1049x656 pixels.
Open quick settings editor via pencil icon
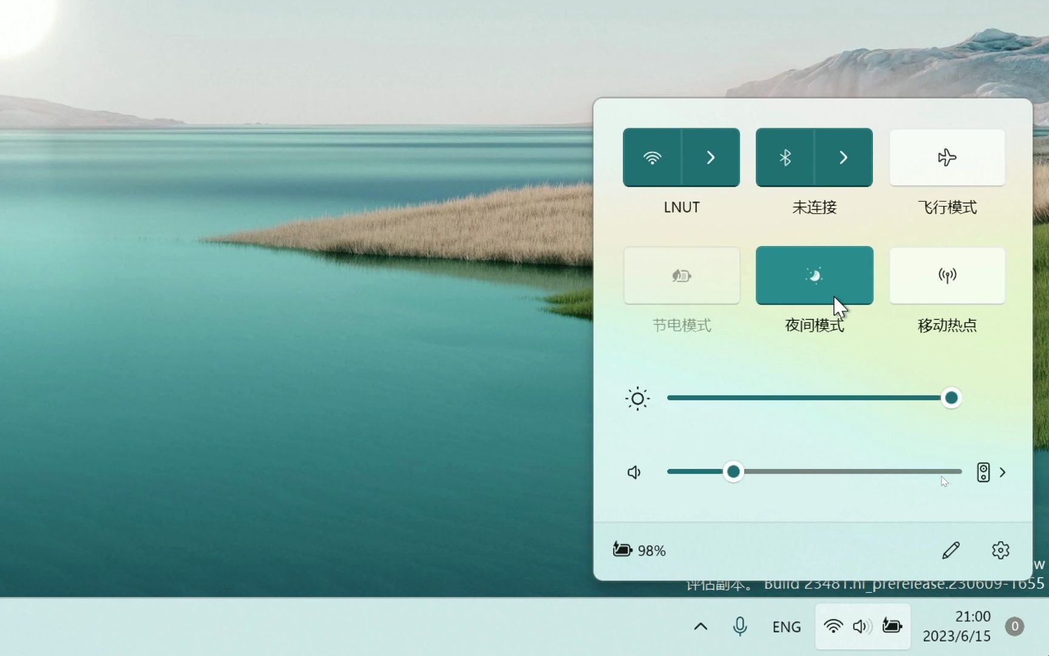[x=951, y=550]
